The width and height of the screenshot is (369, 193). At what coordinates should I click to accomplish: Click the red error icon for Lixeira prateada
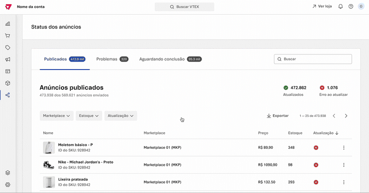coord(316,182)
